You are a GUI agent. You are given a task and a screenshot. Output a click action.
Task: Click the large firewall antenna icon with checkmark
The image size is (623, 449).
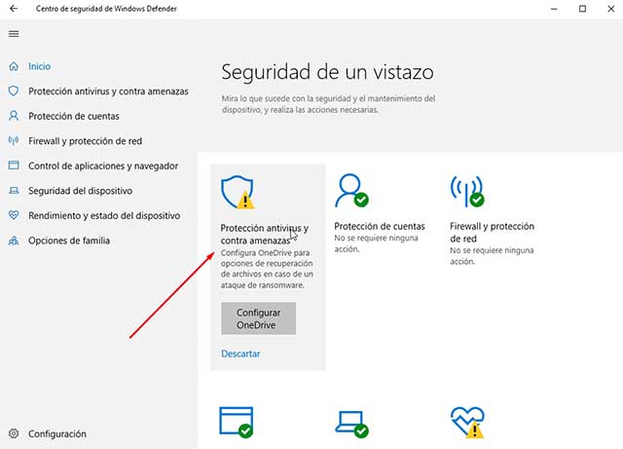(x=467, y=191)
